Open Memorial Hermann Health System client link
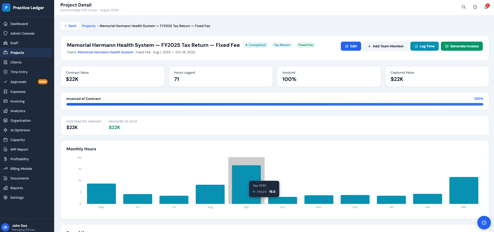This screenshot has width=494, height=232. tap(106, 52)
